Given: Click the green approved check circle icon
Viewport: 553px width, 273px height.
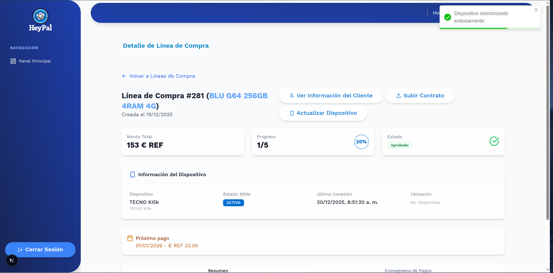Looking at the screenshot, I should point(494,141).
